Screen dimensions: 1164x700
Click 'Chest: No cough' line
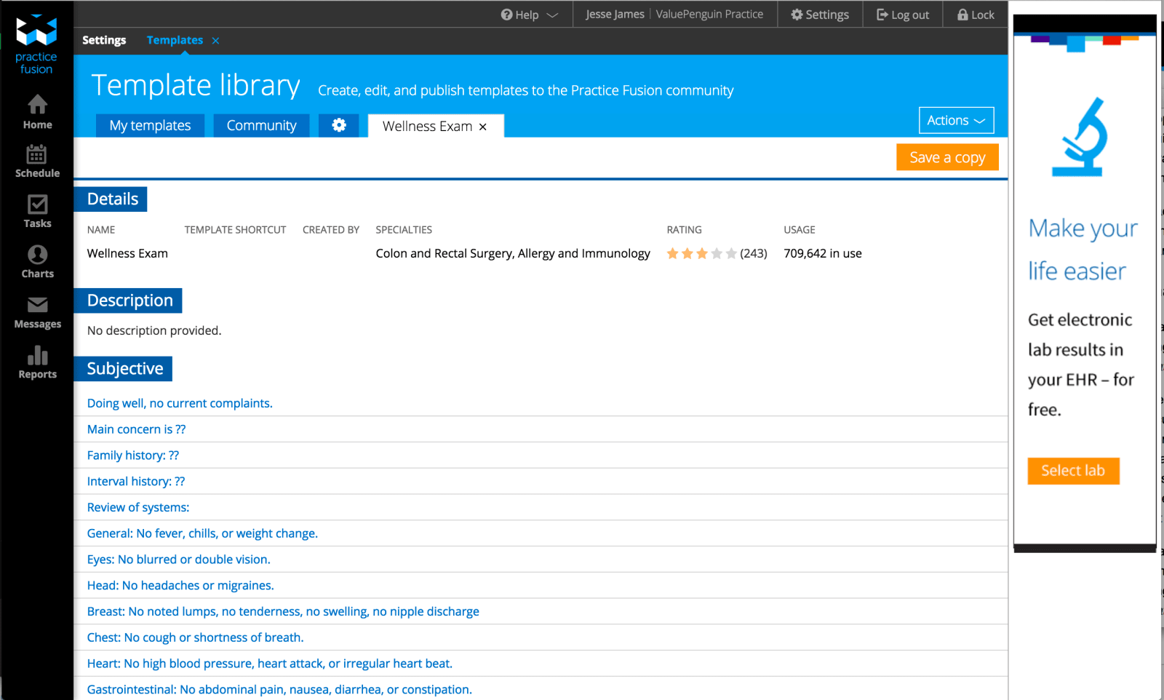195,637
